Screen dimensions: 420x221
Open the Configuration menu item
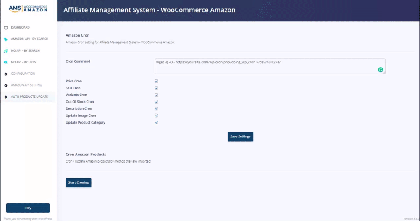click(23, 74)
